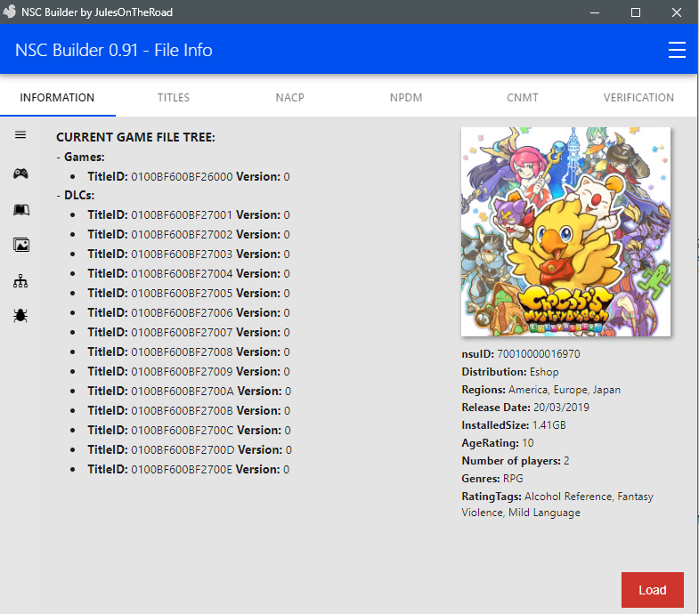Open the hamburger menu in blue header
The width and height of the screenshot is (699, 614).
677,50
